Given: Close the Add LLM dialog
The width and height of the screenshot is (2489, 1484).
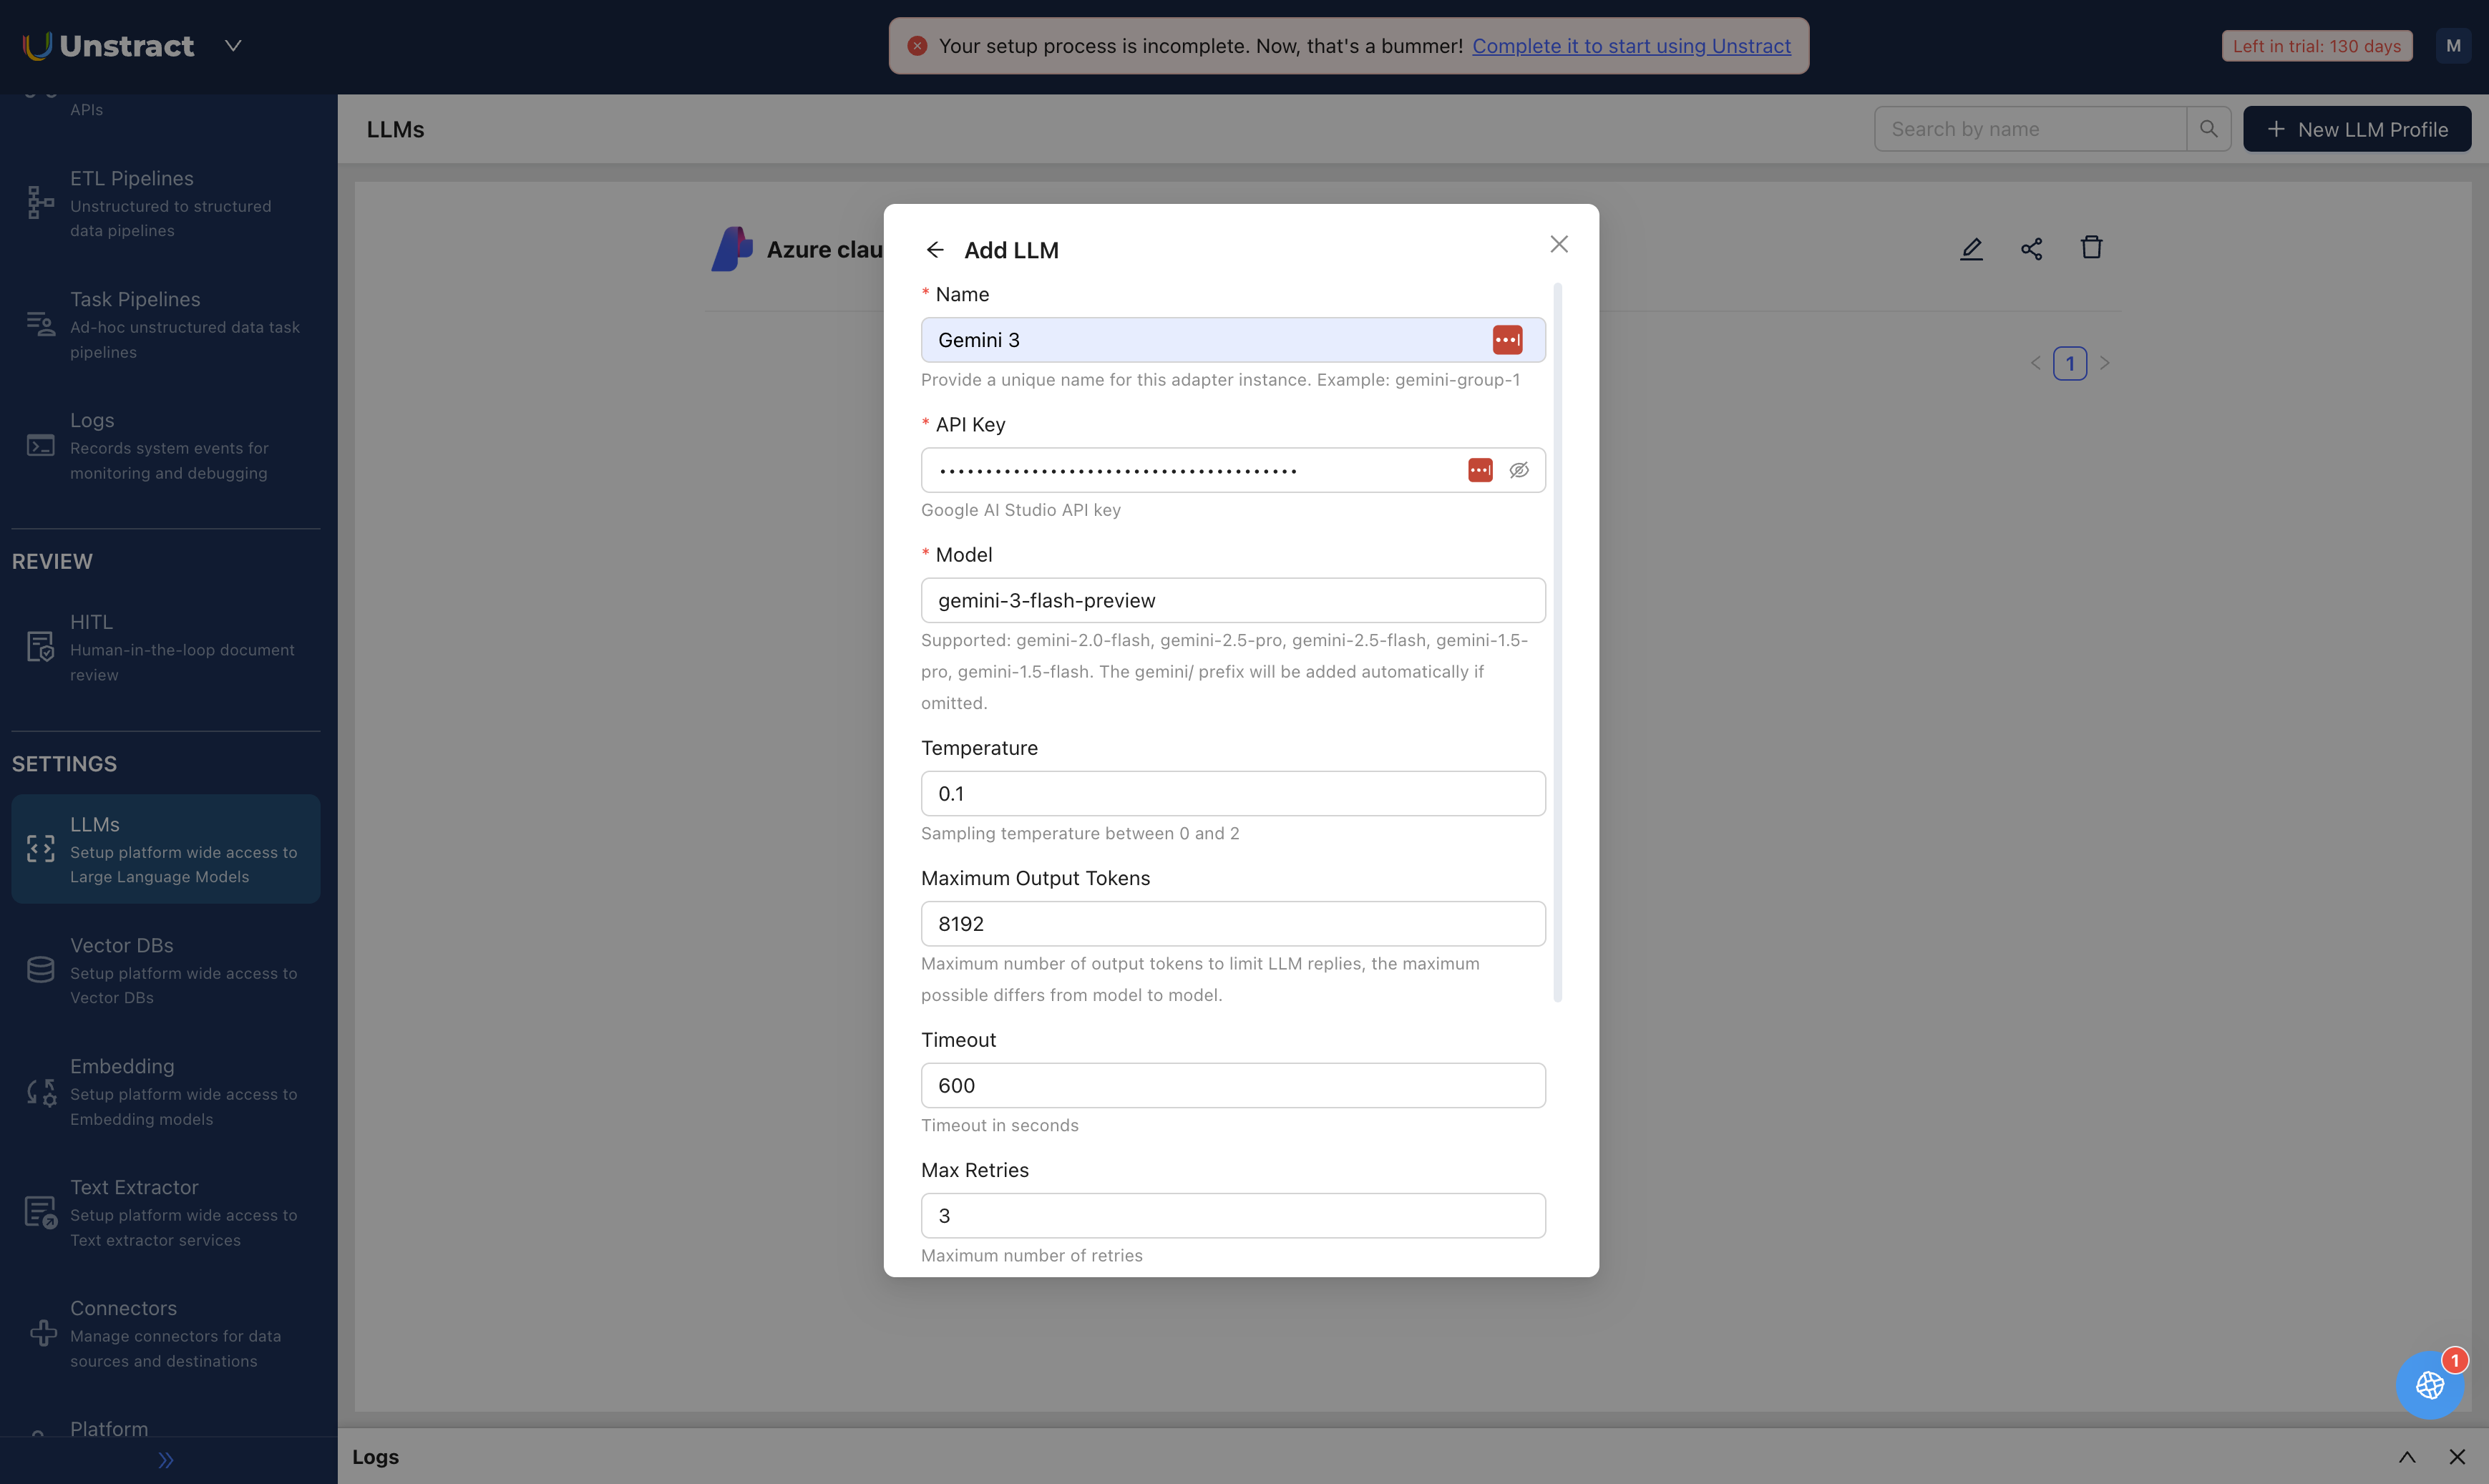Looking at the screenshot, I should [1558, 244].
